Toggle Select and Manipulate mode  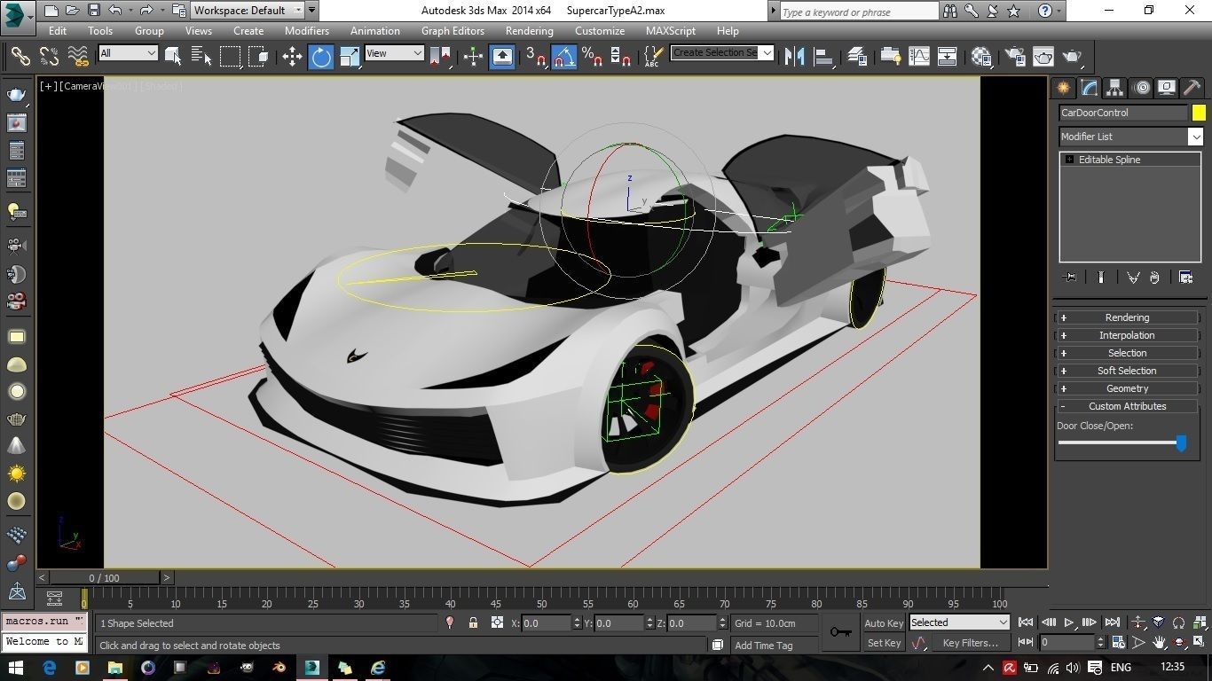[473, 56]
